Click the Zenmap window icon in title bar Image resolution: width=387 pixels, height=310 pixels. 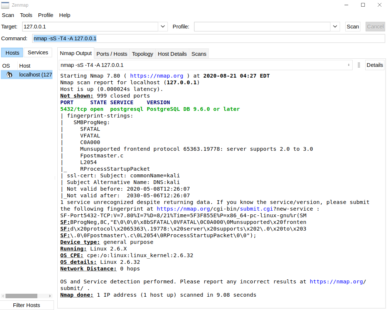coord(5,5)
